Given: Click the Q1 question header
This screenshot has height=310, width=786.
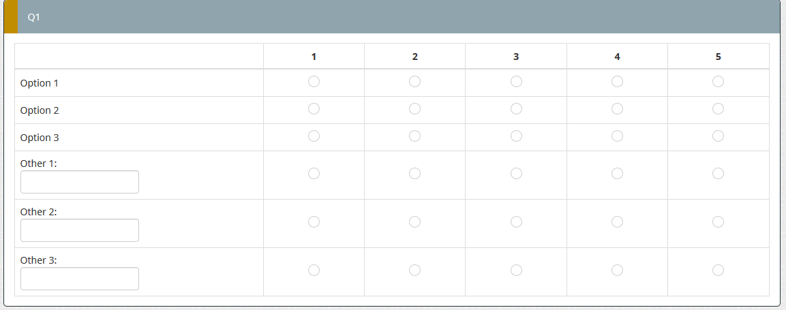Looking at the screenshot, I should click(x=34, y=18).
